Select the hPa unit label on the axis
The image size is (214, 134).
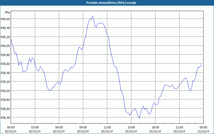pyautogui.click(x=7, y=12)
